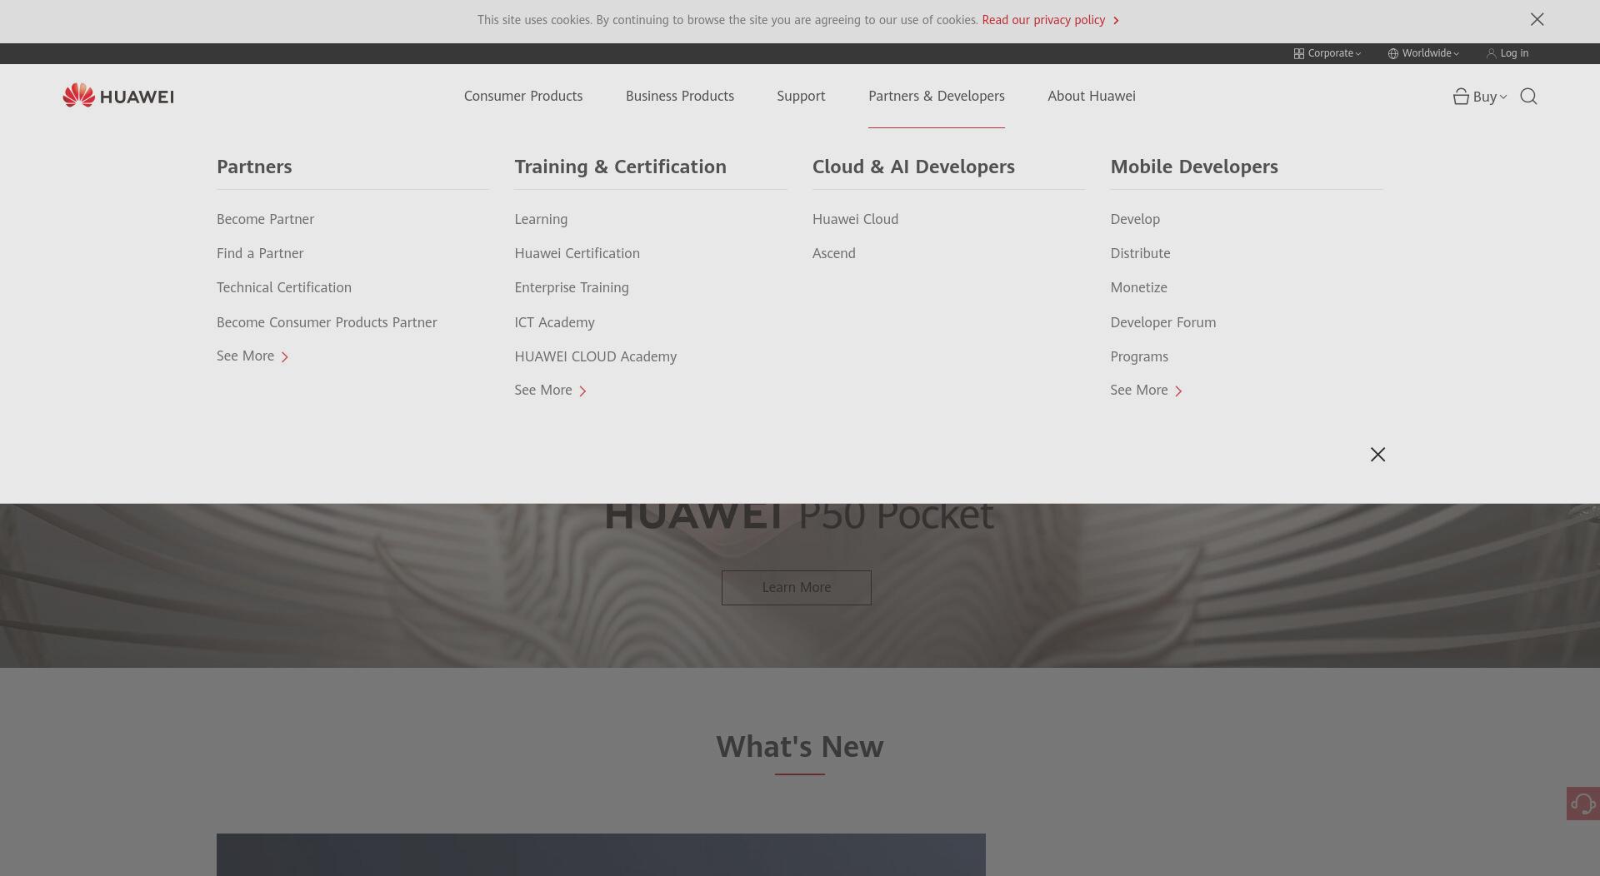Go to Huawei Certification
The width and height of the screenshot is (1600, 876).
point(577,253)
